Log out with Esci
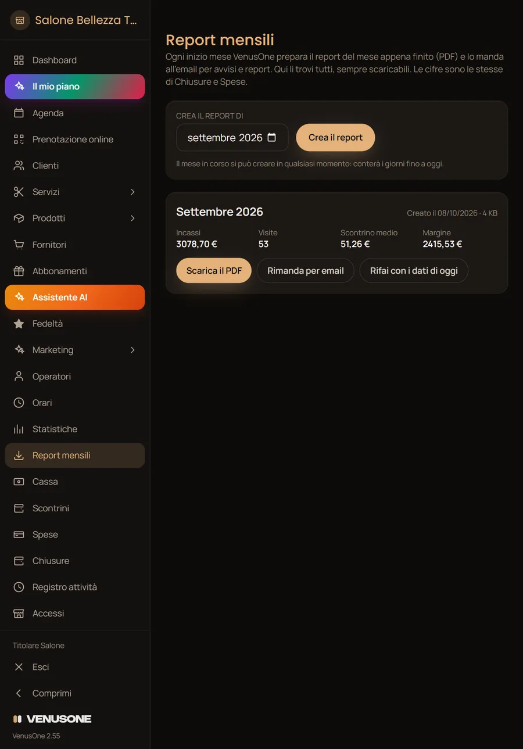 click(75, 667)
